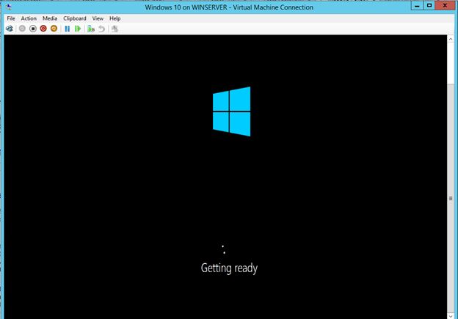Click the vertical scrollbar thumb
This screenshot has height=319, width=458.
[x=451, y=198]
